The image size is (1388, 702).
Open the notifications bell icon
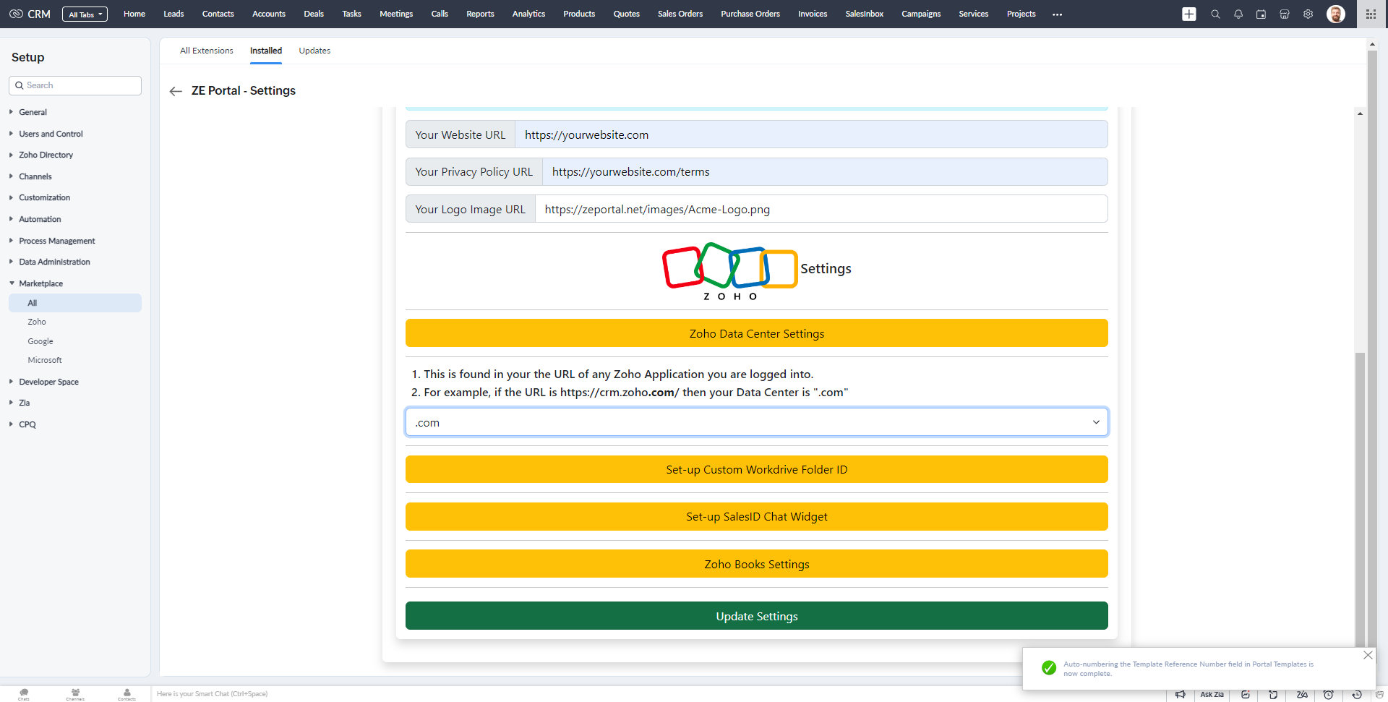click(1238, 14)
